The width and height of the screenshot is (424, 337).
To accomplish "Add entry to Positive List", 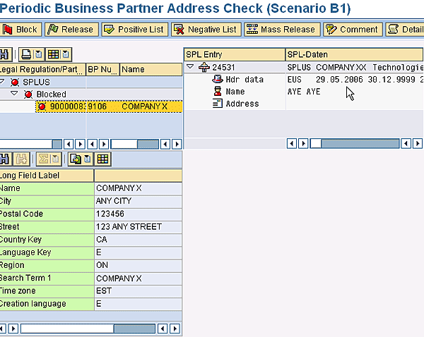I will tap(135, 30).
